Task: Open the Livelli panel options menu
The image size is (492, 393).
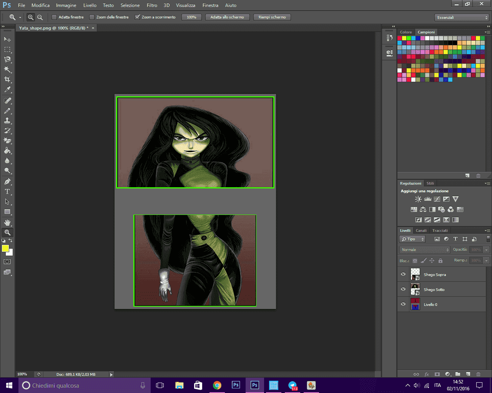Action: [x=487, y=231]
